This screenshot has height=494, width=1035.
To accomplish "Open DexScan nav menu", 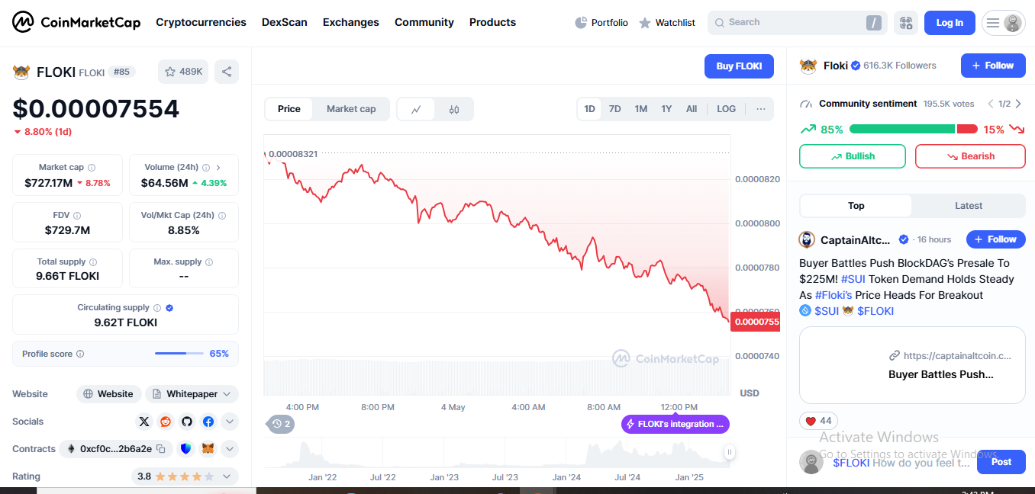I will point(285,23).
